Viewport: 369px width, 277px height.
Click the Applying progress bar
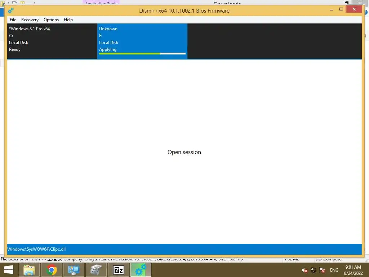(x=142, y=54)
